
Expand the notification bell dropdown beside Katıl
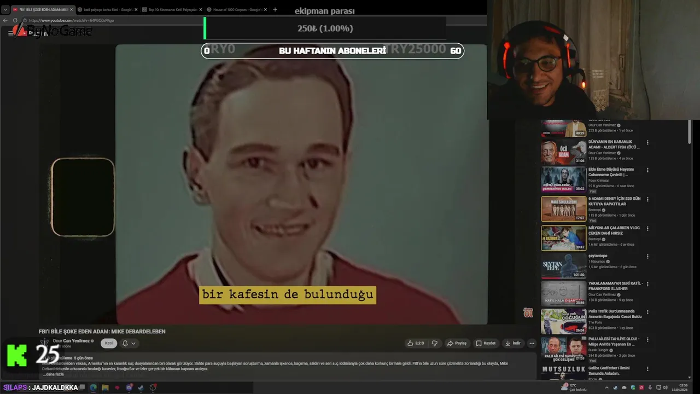129,343
